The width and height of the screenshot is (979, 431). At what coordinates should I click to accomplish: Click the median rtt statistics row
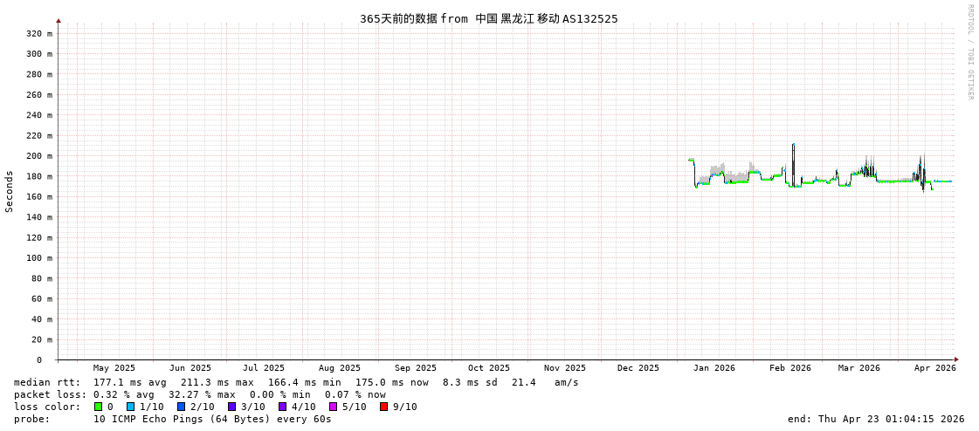click(296, 382)
